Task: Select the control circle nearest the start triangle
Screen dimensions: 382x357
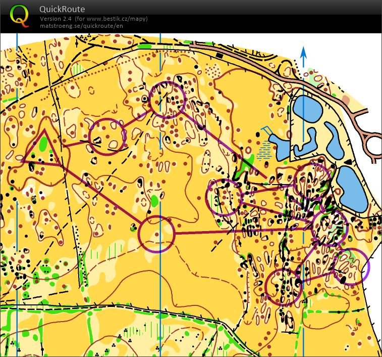Action: (x=107, y=136)
